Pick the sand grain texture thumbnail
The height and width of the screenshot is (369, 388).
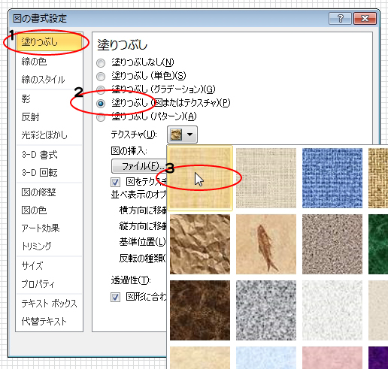pyautogui.click(x=332, y=244)
